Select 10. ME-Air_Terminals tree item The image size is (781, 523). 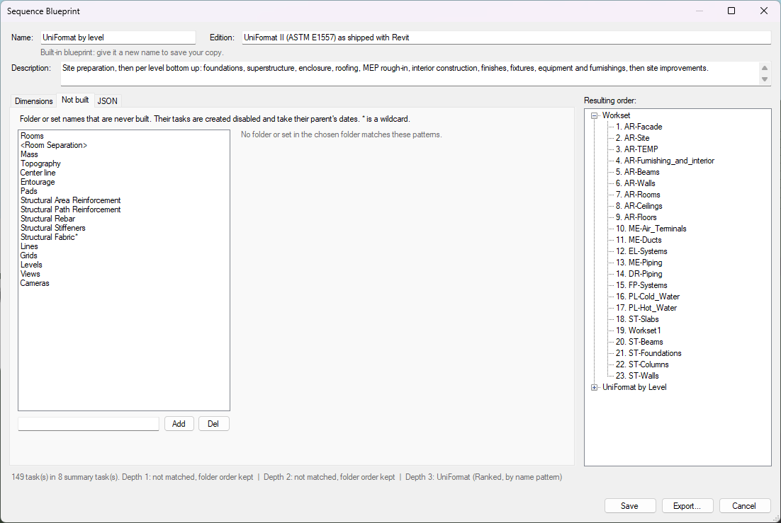[x=651, y=229]
